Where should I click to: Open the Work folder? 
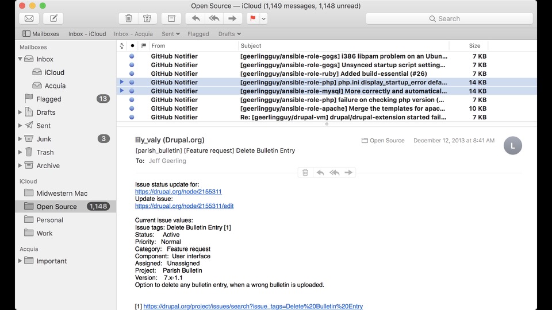pos(44,234)
